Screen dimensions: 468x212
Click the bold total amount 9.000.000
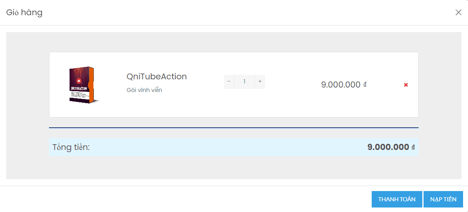click(x=388, y=147)
